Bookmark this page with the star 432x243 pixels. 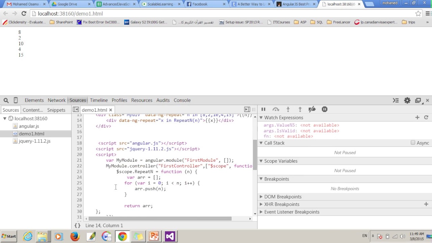point(418,13)
